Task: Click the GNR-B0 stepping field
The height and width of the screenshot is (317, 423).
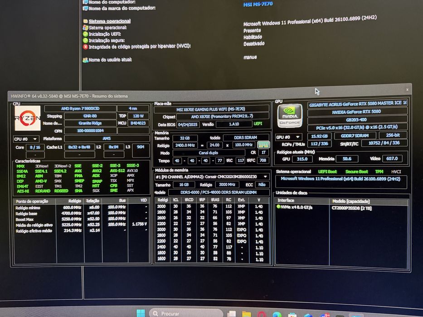Action: (x=90, y=116)
